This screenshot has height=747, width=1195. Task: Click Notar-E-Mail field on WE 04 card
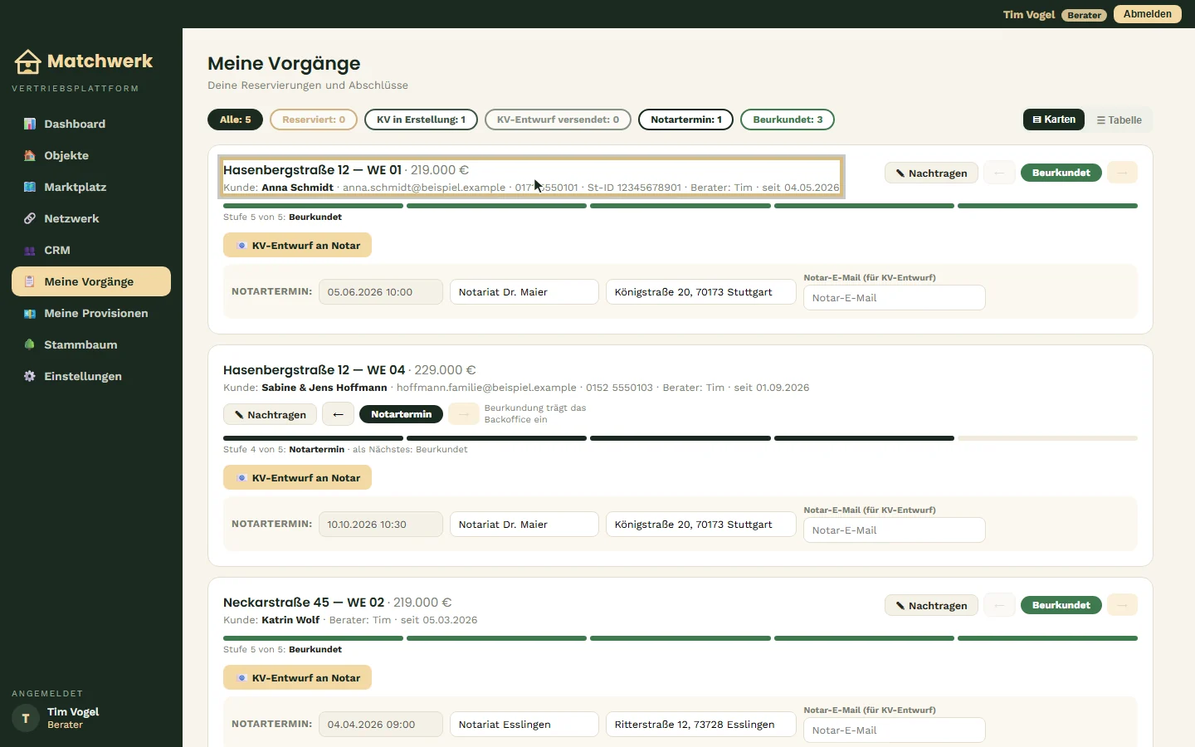click(x=895, y=530)
